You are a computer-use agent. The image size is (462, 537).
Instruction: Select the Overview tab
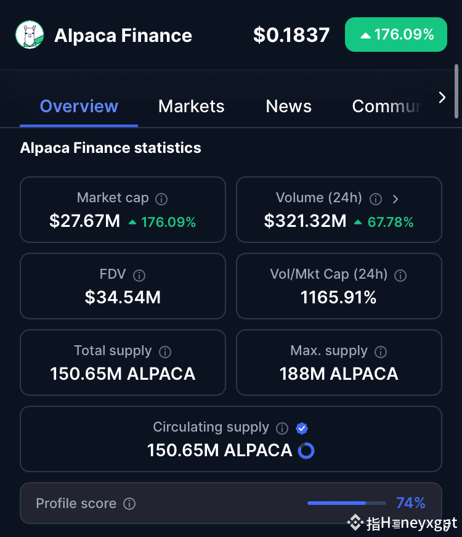tap(79, 106)
